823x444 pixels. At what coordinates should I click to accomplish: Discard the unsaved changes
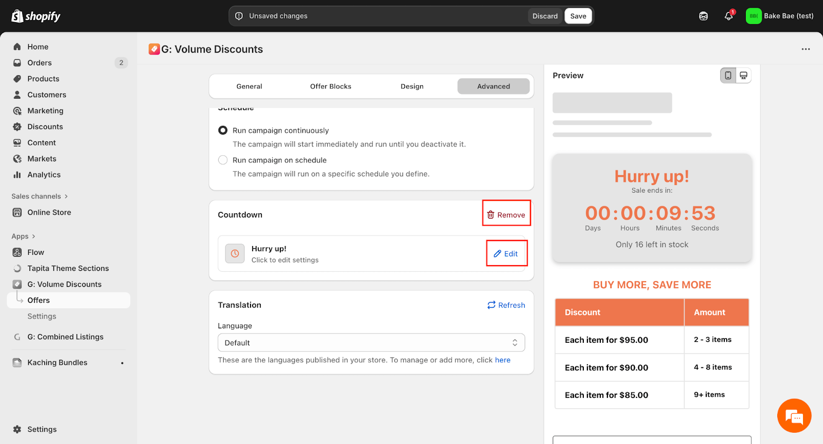(545, 16)
